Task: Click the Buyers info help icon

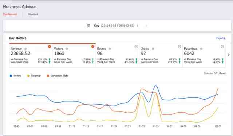Action: pos(110,49)
